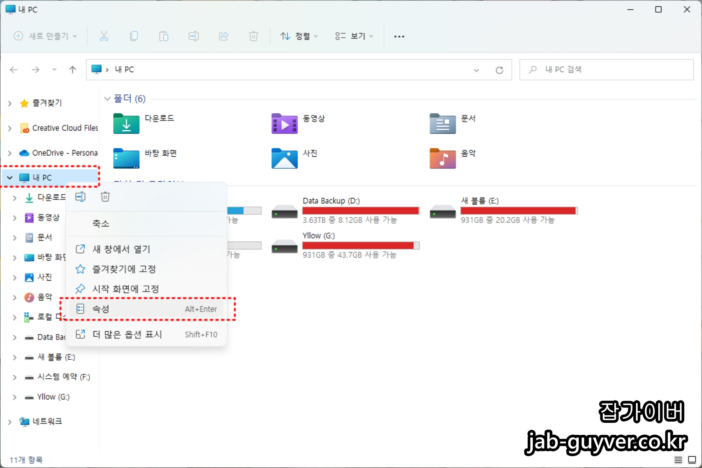Open the 새로 만들기 dropdown
Viewport: 702px width, 468px height.
point(45,36)
